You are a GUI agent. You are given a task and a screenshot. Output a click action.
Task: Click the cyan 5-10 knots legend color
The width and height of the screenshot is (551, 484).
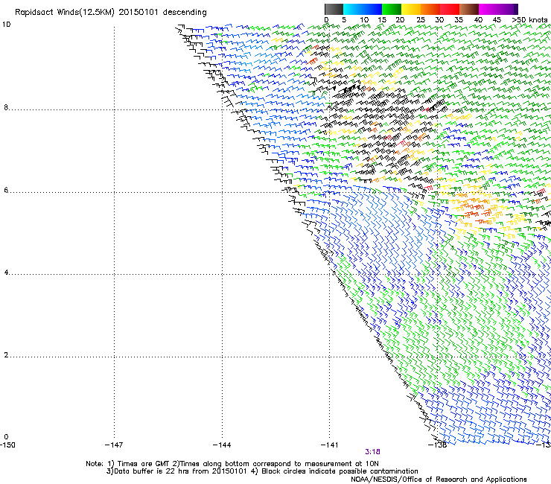353,9
